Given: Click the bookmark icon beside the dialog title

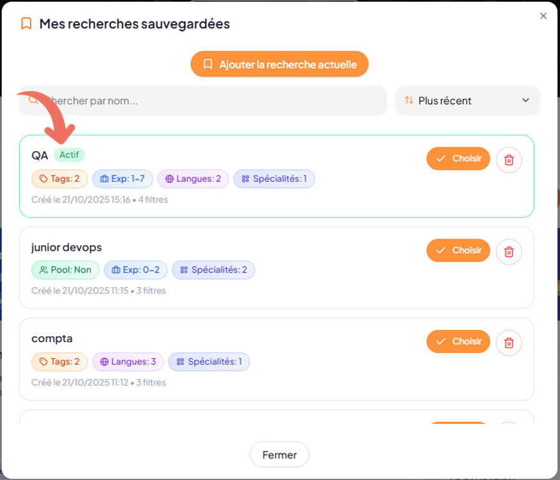Looking at the screenshot, I should [x=26, y=24].
